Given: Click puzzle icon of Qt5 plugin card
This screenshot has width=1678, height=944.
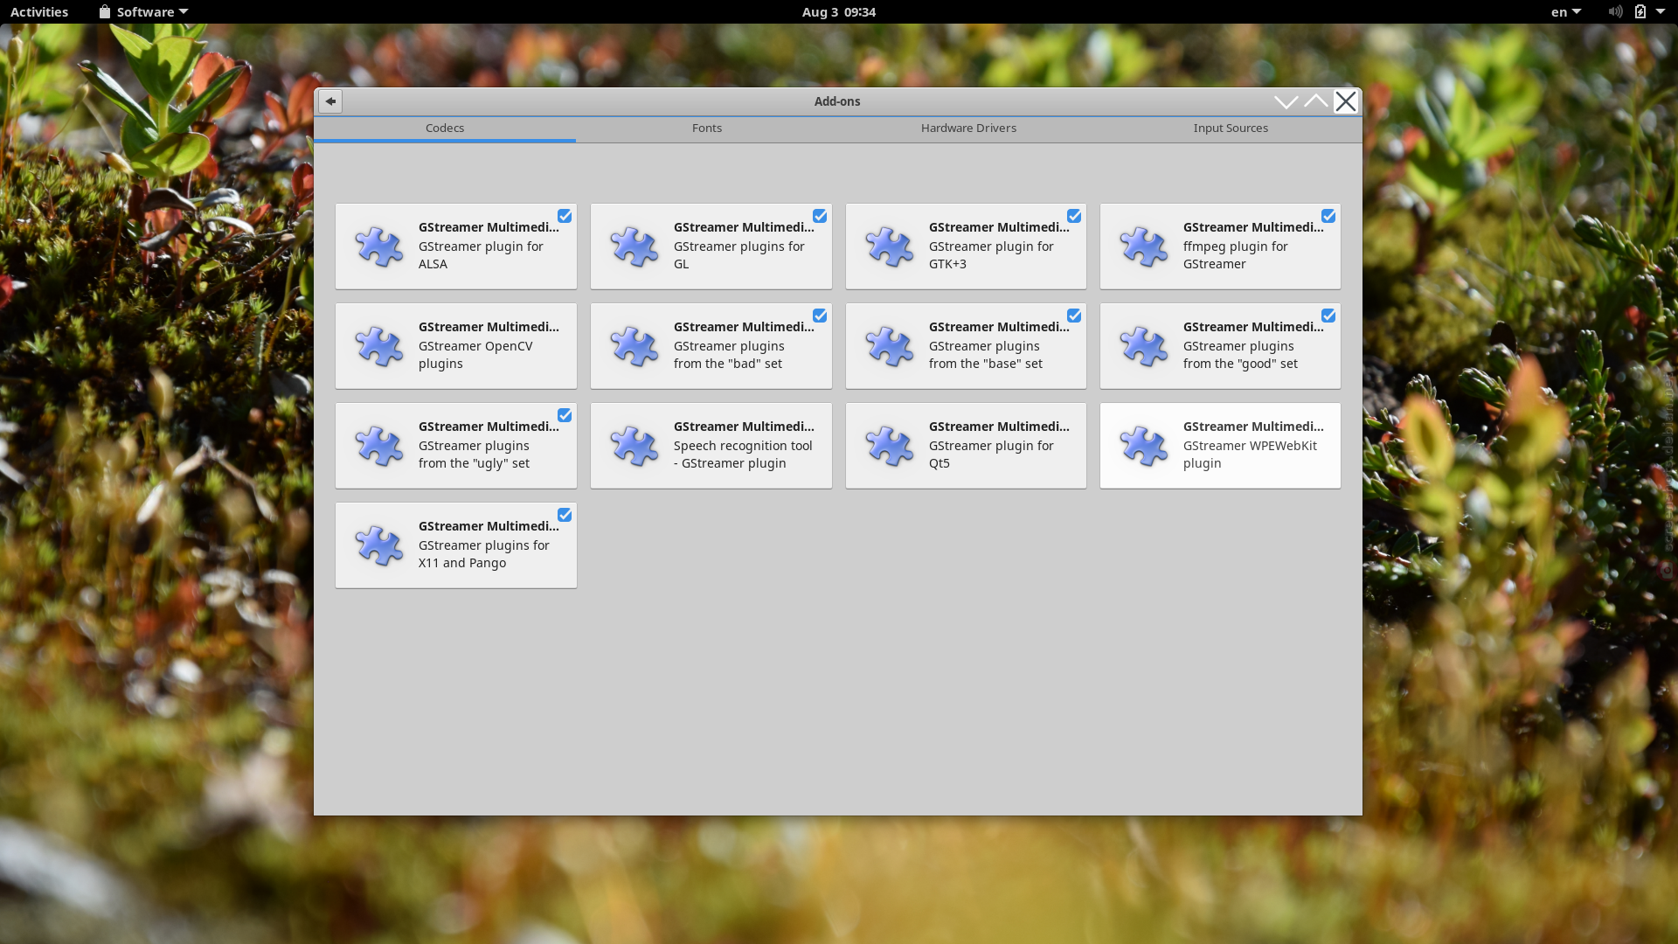Looking at the screenshot, I should pos(889,446).
